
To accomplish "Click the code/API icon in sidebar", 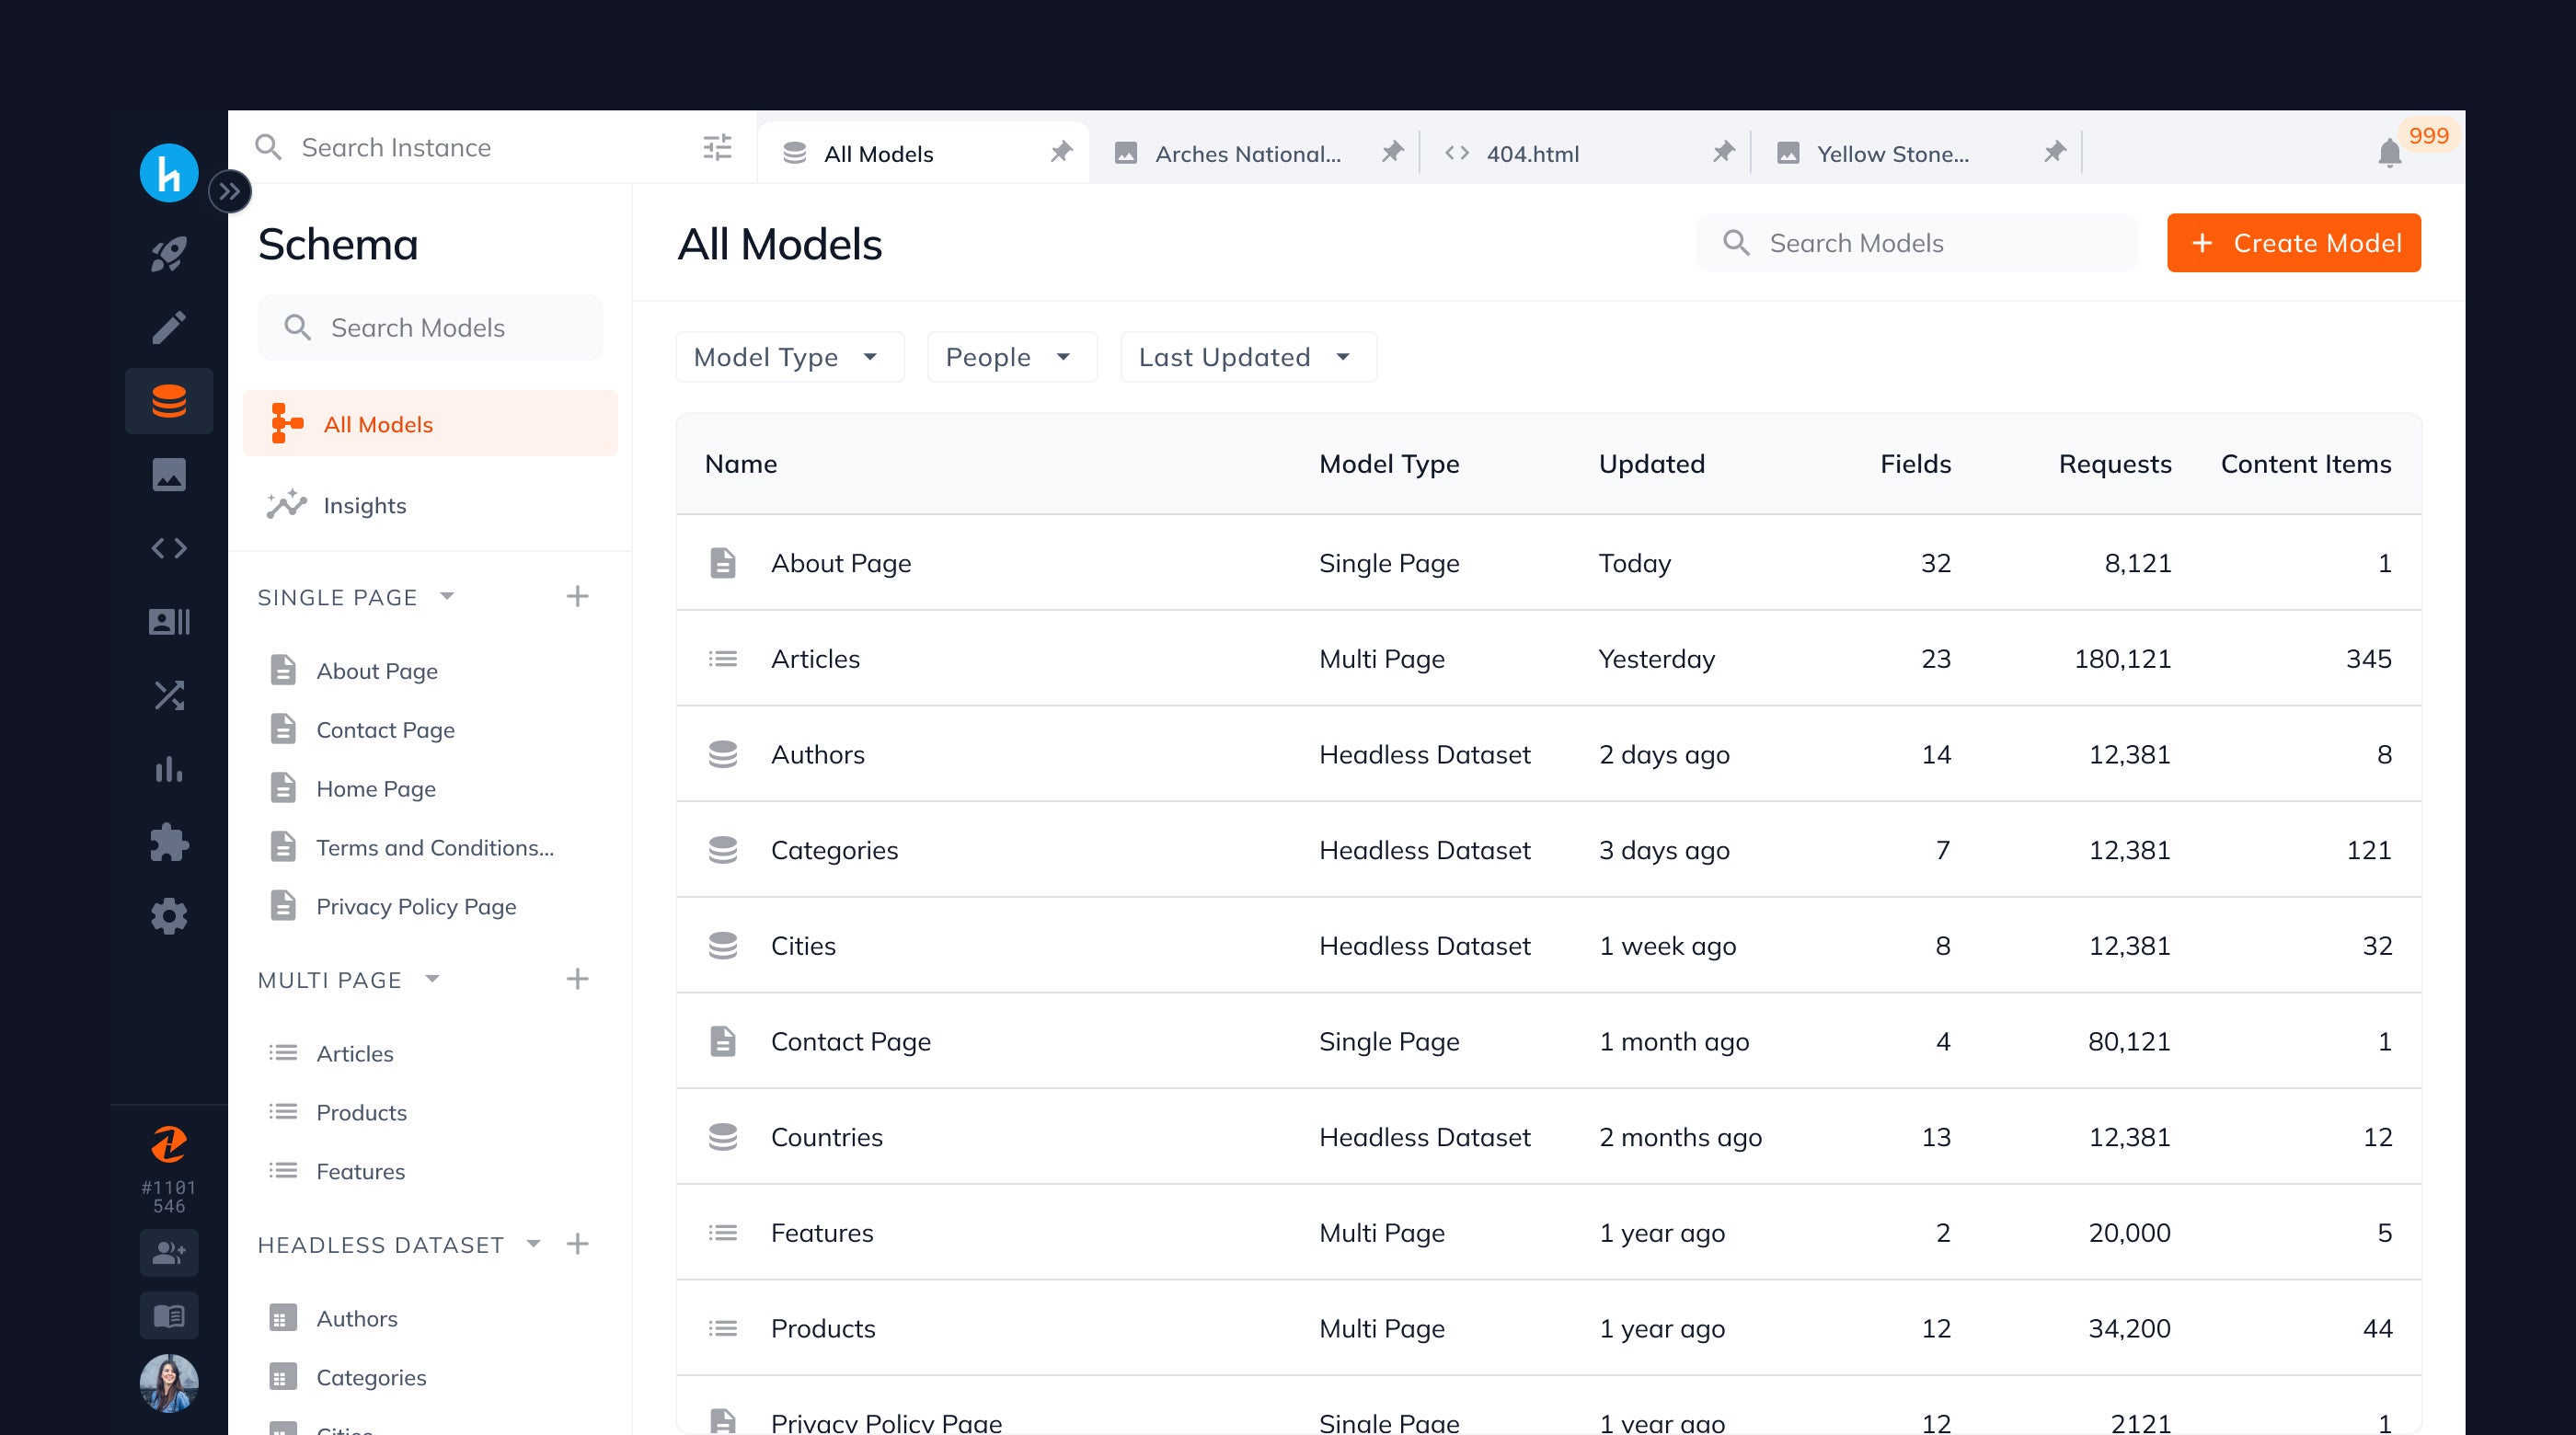I will point(171,545).
